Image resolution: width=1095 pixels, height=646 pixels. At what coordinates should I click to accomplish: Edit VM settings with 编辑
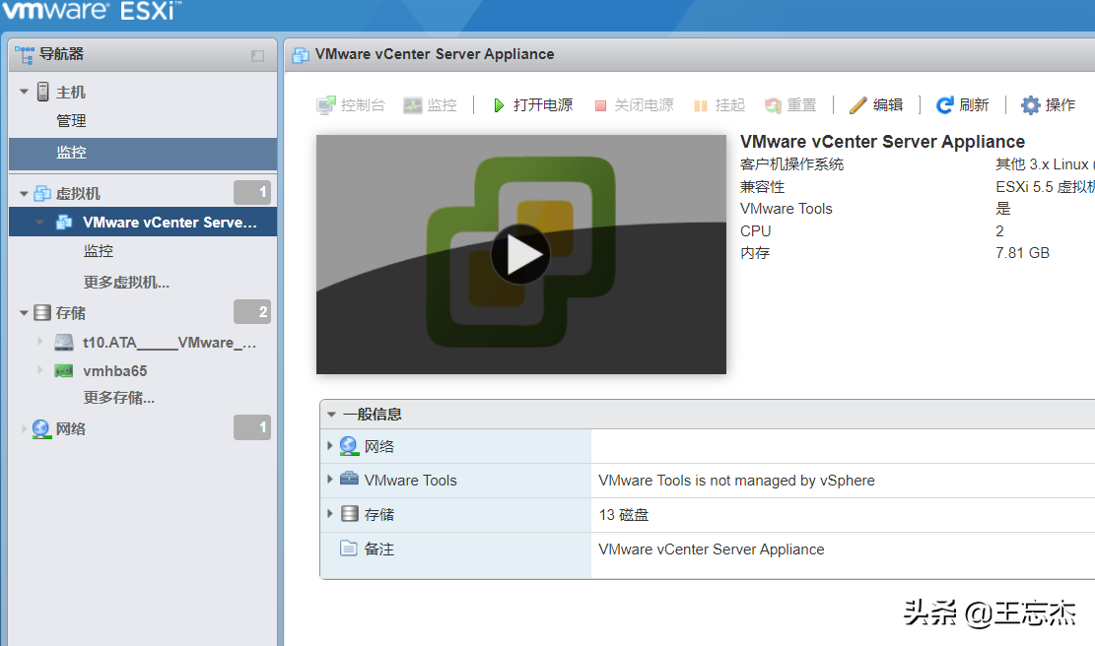876,105
